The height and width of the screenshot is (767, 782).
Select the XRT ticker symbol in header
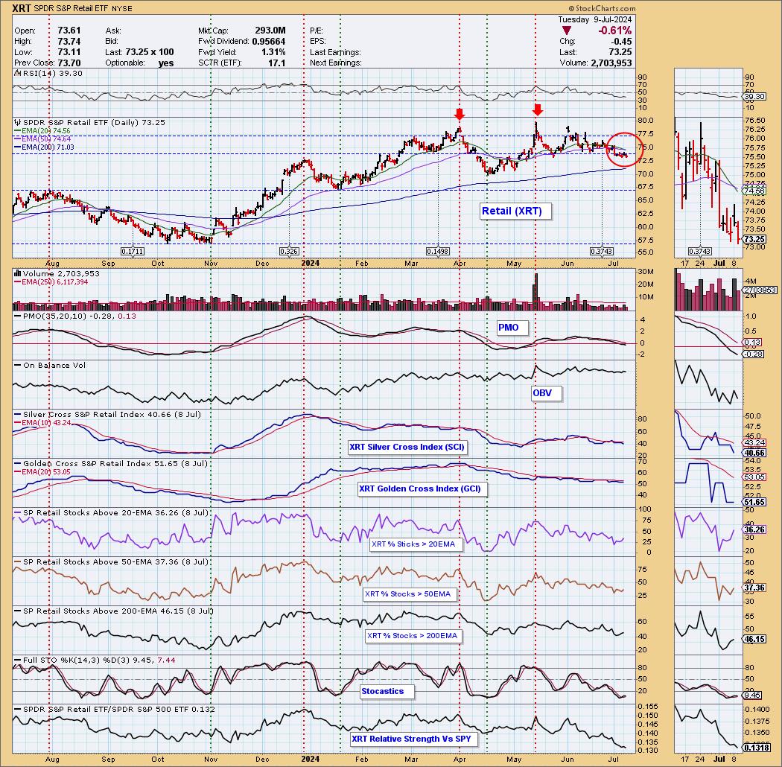click(x=22, y=8)
